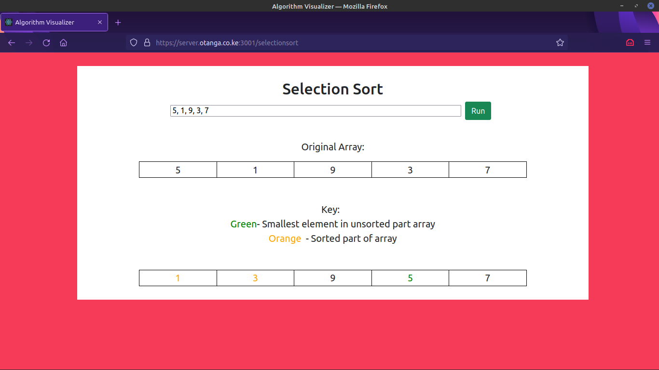Click the array input text field

click(x=316, y=111)
